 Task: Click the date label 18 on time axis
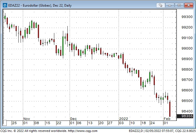[143, 123]
